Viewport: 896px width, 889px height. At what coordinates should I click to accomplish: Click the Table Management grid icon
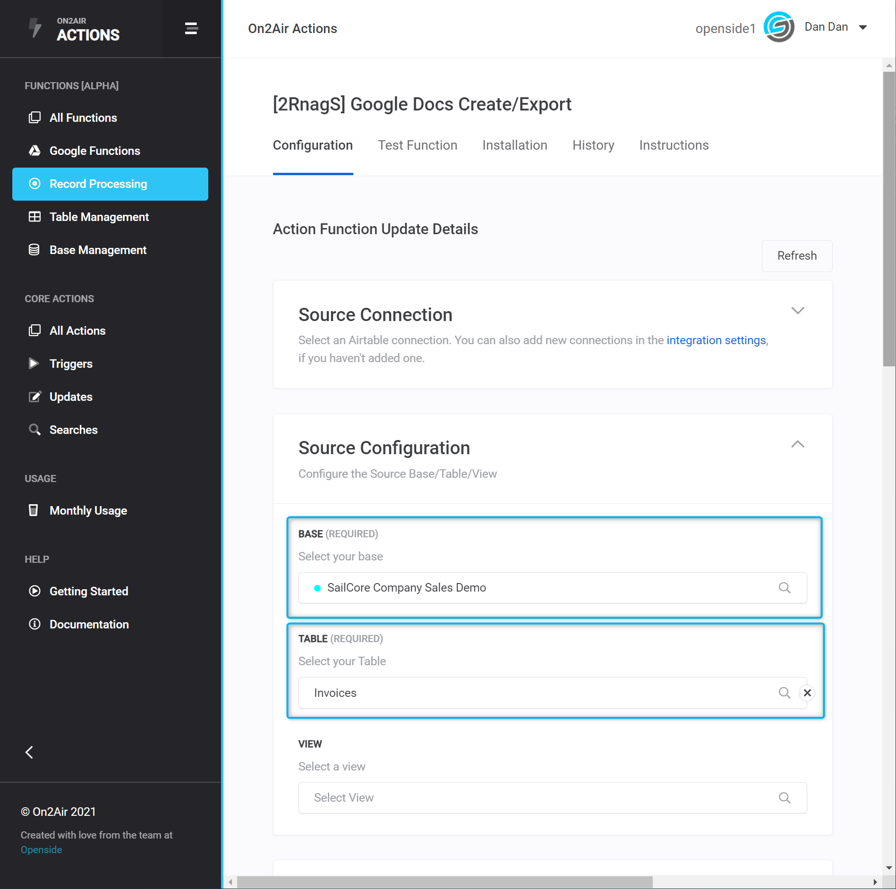point(35,217)
